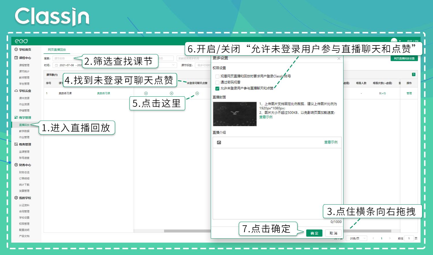Open 认证资料 in the sidebar
This screenshot has width=433, height=255.
coord(24,205)
